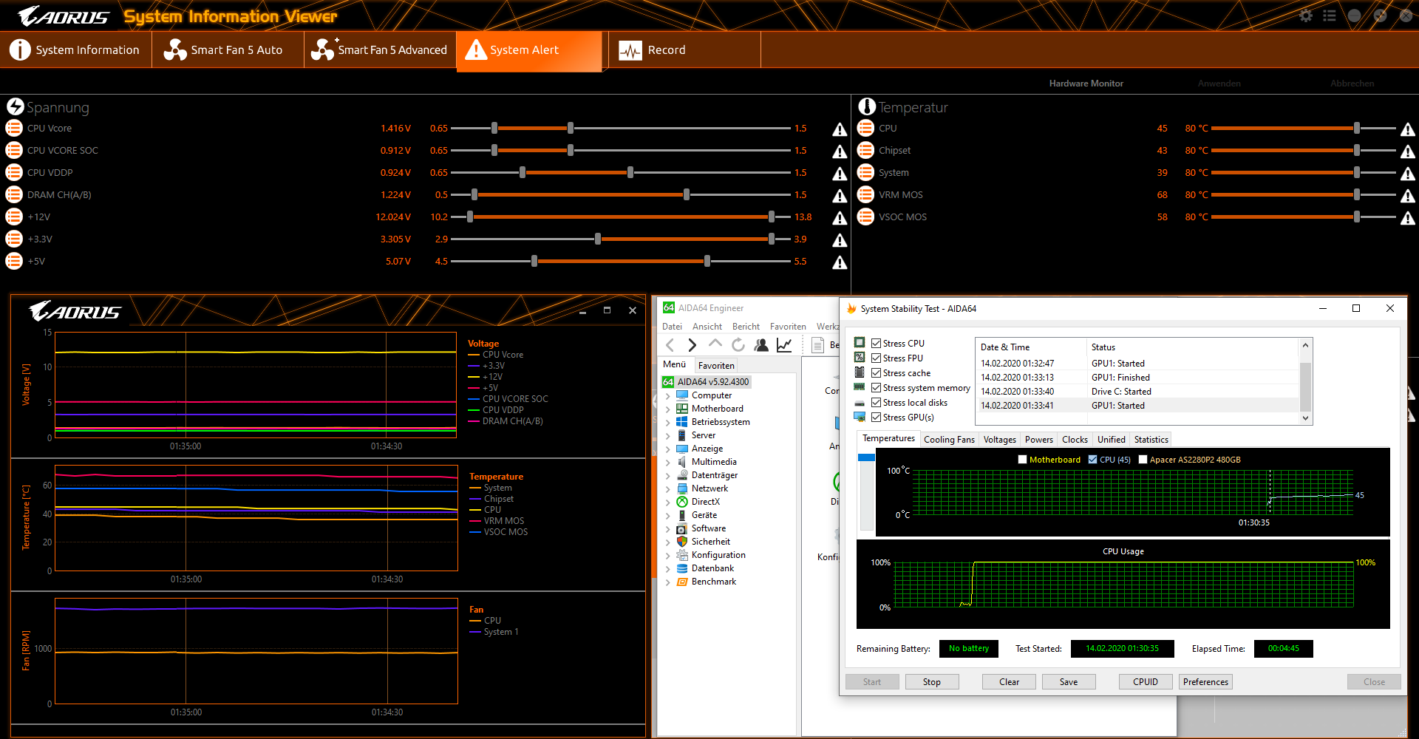
Task: Click AIDA64 back navigation arrow
Action: 670,345
